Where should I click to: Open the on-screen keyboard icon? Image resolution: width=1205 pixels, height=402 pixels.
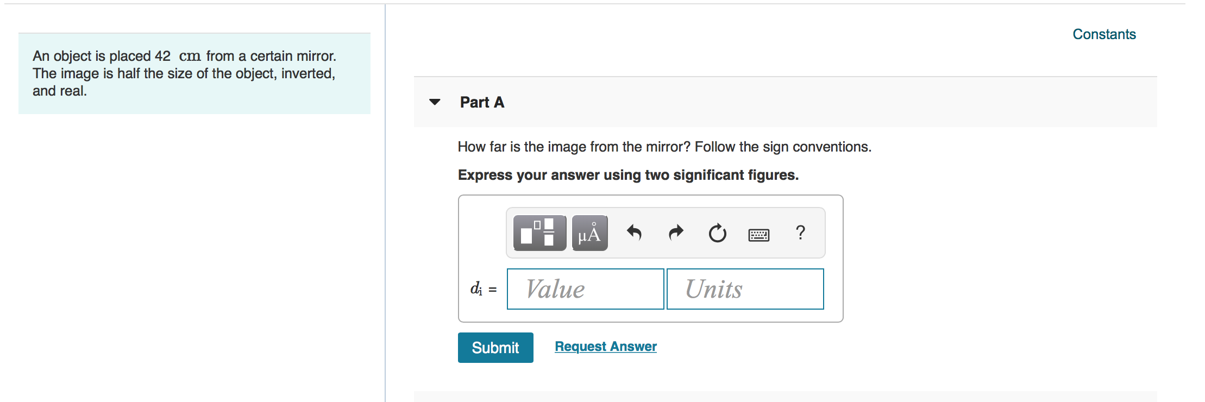[758, 234]
